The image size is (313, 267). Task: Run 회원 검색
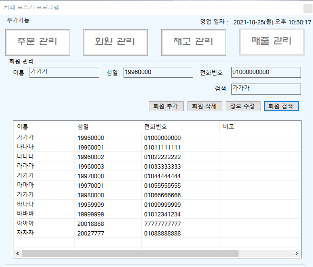coord(281,106)
